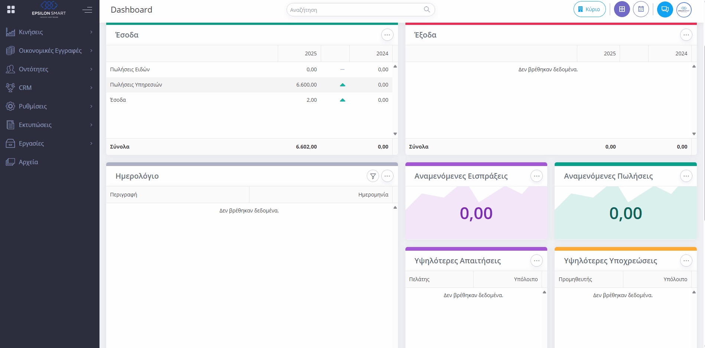Click the search magnifier icon

pyautogui.click(x=427, y=10)
